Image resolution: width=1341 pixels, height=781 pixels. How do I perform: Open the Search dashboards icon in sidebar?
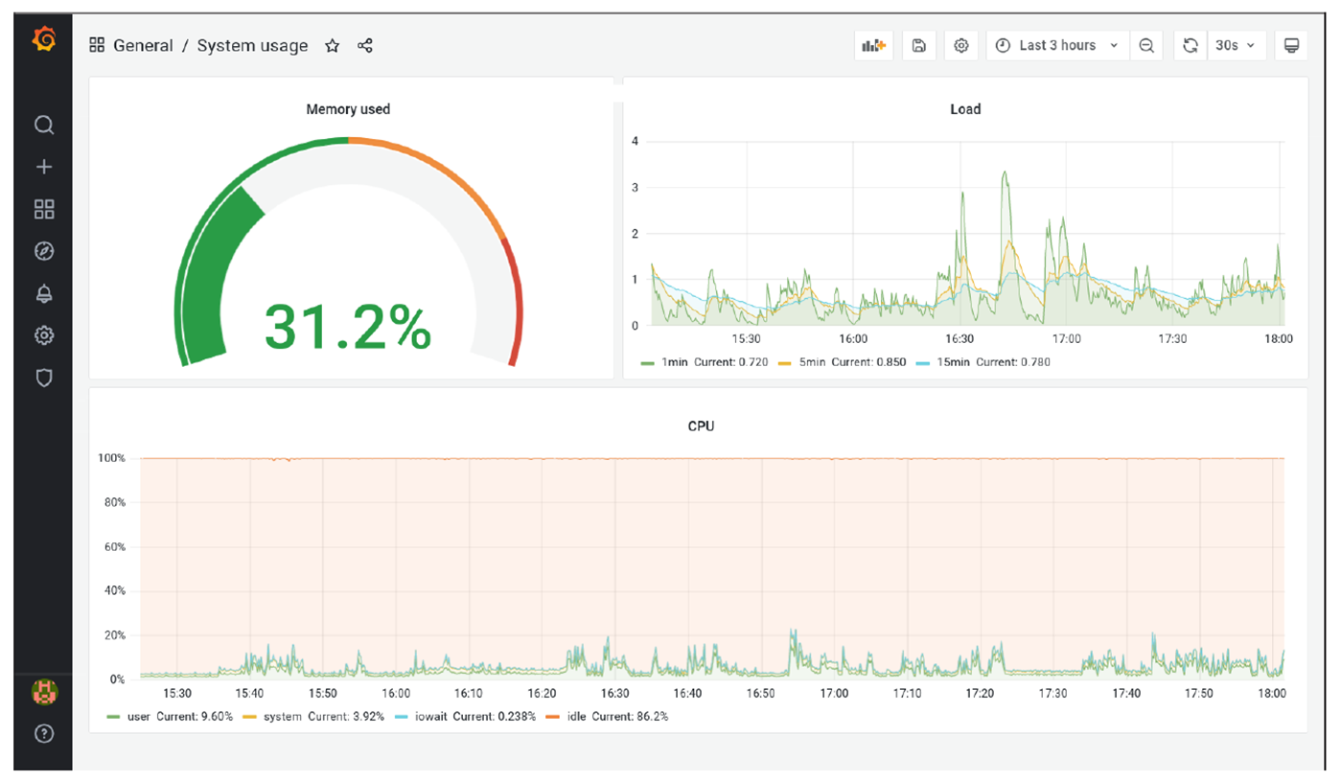click(44, 126)
